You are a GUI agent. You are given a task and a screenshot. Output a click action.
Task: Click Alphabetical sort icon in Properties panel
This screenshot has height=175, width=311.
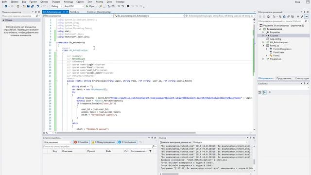pos(264,92)
